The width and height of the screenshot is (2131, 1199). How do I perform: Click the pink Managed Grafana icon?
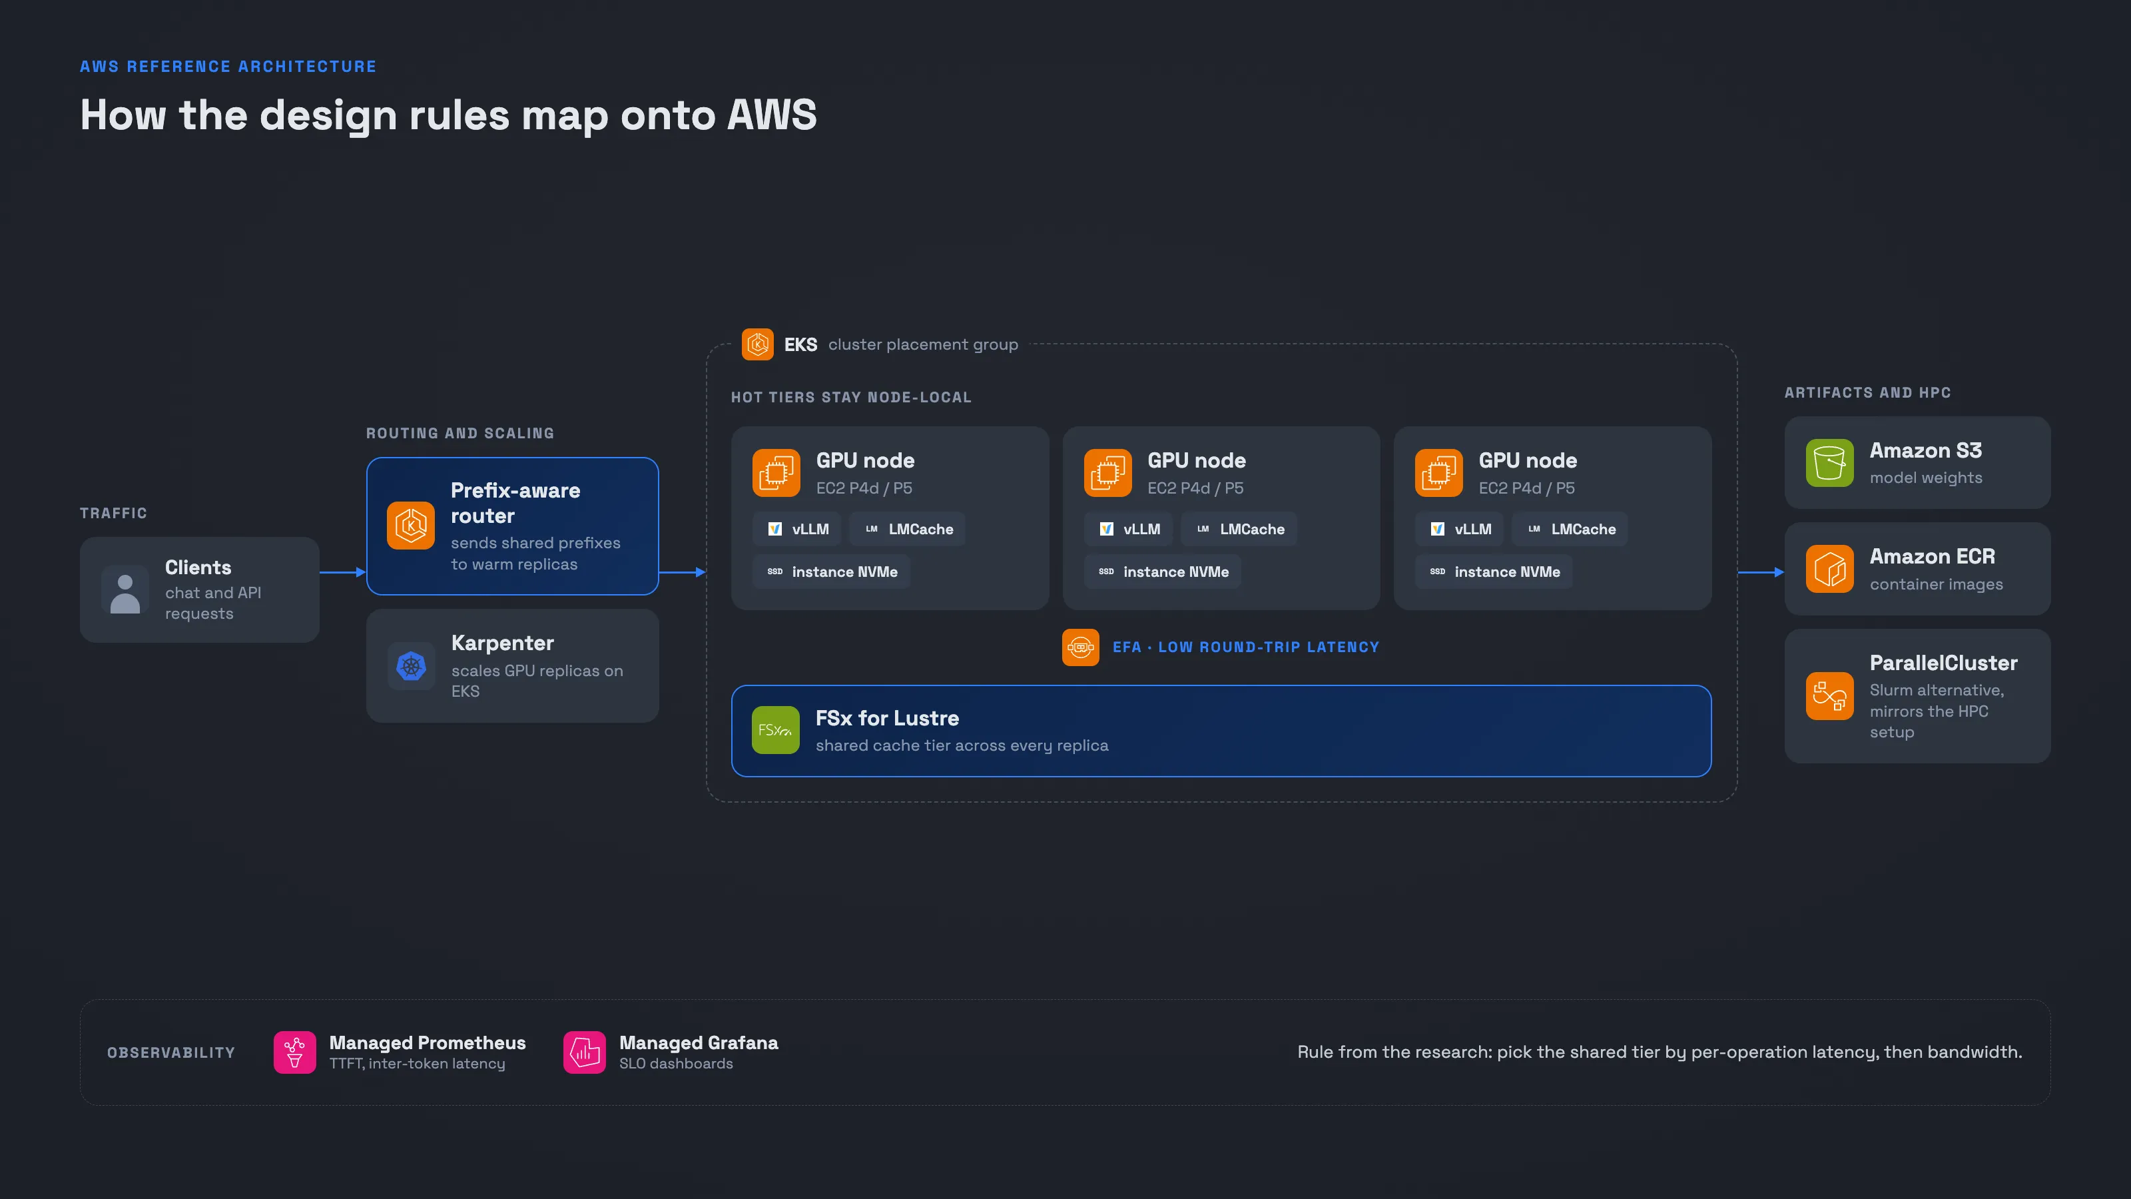[x=585, y=1052]
